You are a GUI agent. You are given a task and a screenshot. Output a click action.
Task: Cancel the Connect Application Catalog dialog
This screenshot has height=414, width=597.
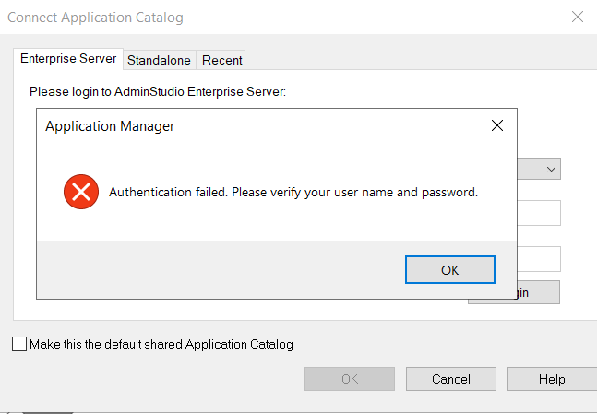[x=451, y=379]
